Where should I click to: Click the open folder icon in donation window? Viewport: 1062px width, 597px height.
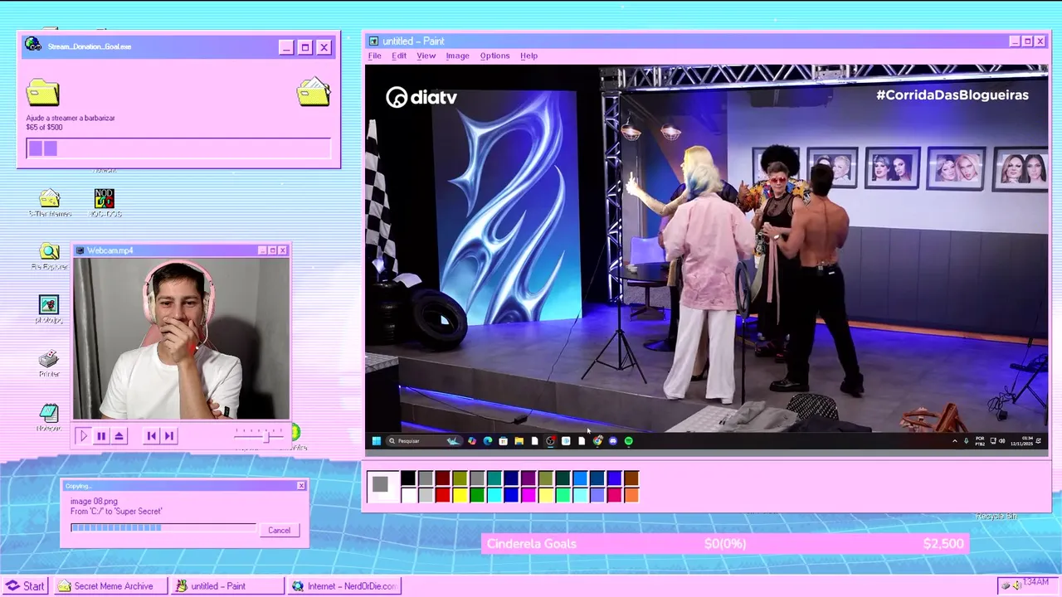click(x=314, y=91)
